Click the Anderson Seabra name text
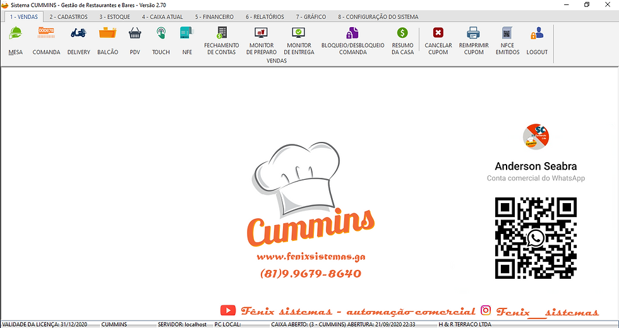Screen dimensions: 619x328 point(536,166)
